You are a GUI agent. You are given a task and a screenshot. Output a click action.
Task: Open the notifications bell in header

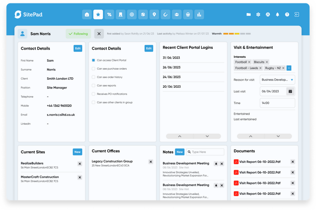pyautogui.click(x=277, y=14)
